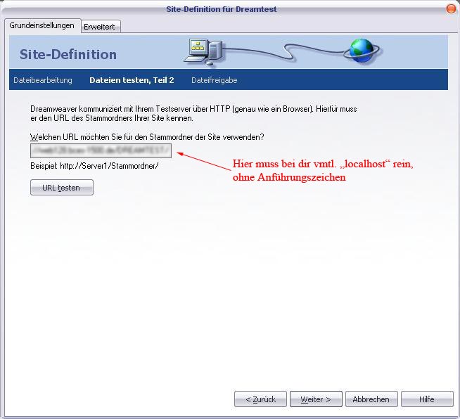Proceed with the Weiter button
The image size is (460, 419).
pyautogui.click(x=316, y=399)
